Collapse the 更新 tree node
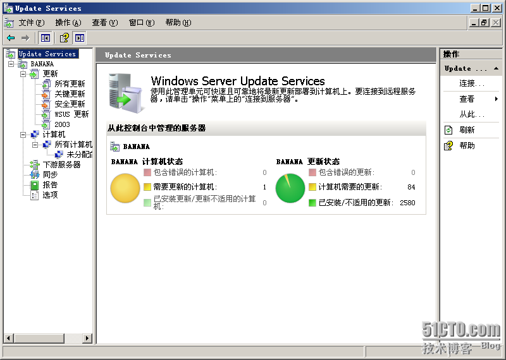 23,74
